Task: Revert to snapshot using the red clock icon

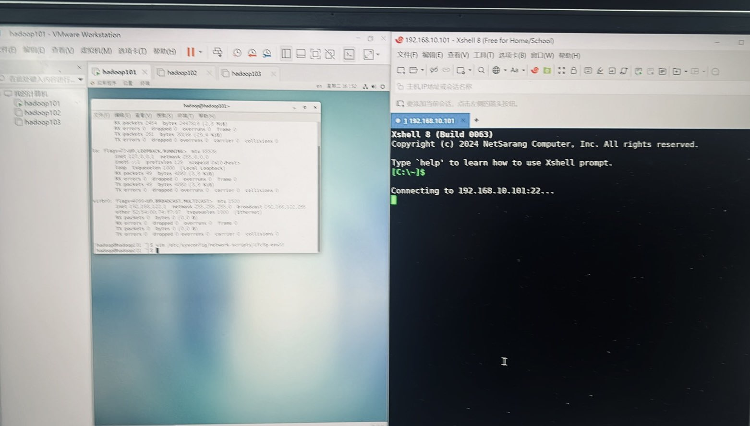Action: coord(252,53)
